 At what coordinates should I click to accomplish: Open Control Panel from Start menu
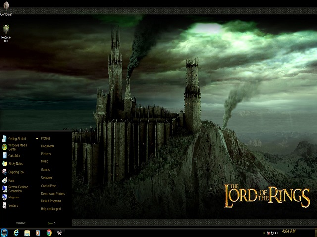click(49, 186)
